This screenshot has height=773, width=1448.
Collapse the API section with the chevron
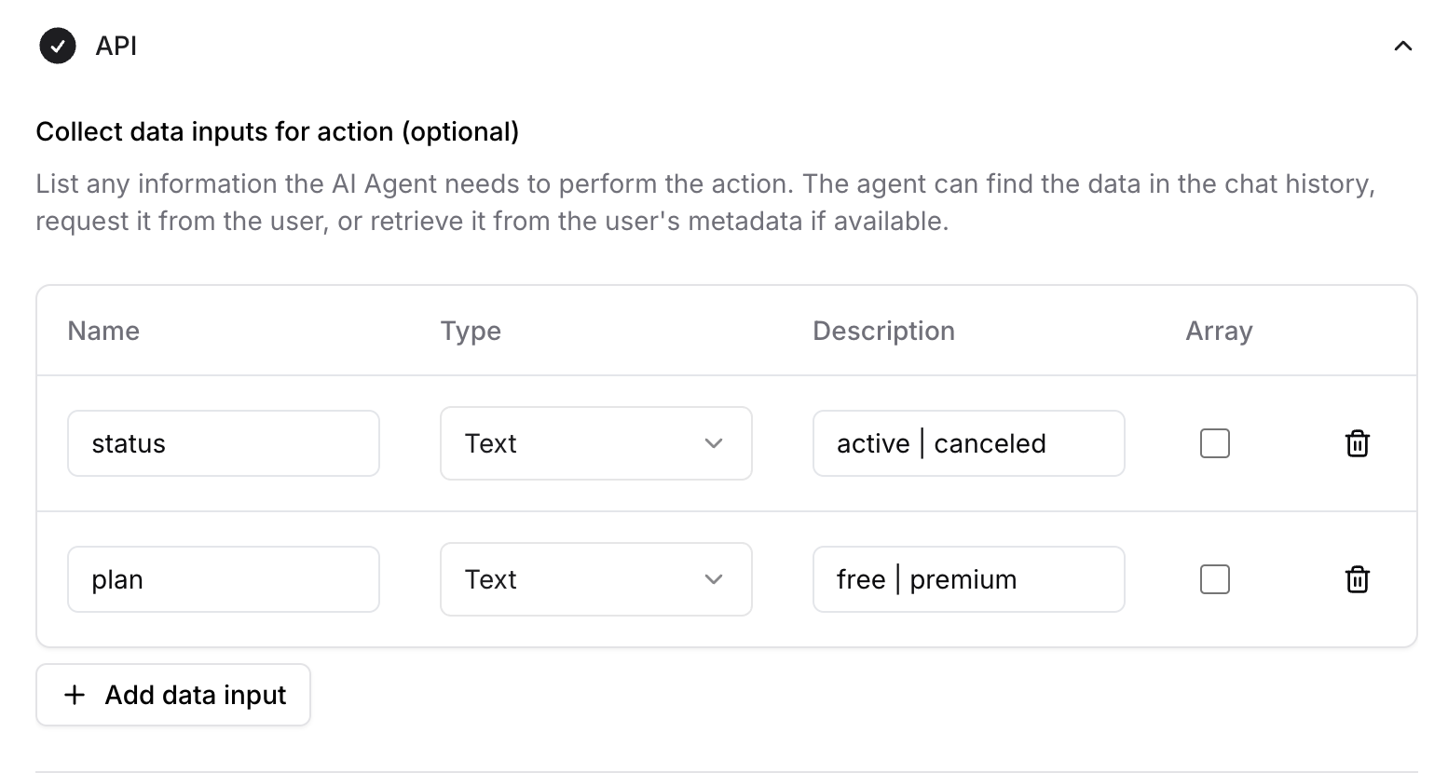(x=1404, y=46)
